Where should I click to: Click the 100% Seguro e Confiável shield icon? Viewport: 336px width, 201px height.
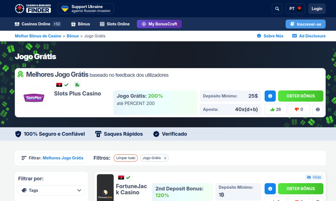pyautogui.click(x=18, y=134)
